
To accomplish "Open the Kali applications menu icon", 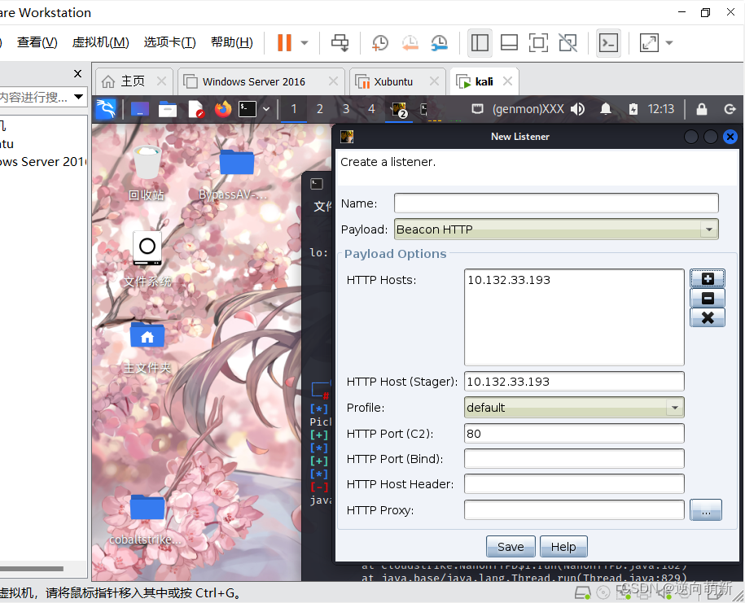I will [x=106, y=109].
